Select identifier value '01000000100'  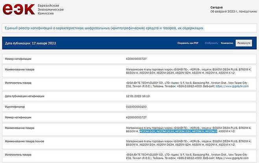[136, 107]
